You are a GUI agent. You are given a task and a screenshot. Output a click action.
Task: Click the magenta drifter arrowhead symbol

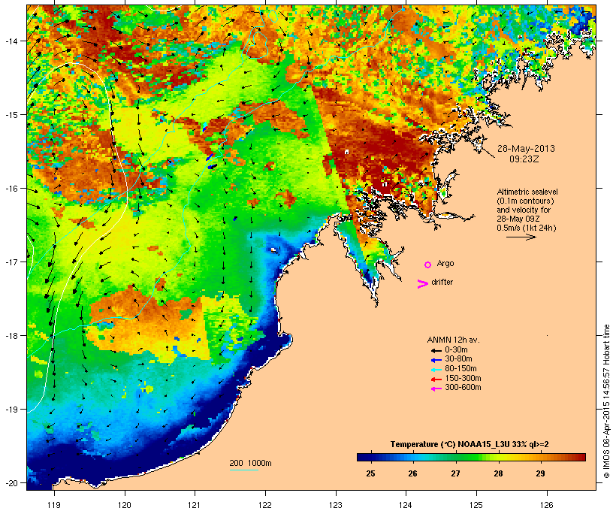pyautogui.click(x=423, y=284)
